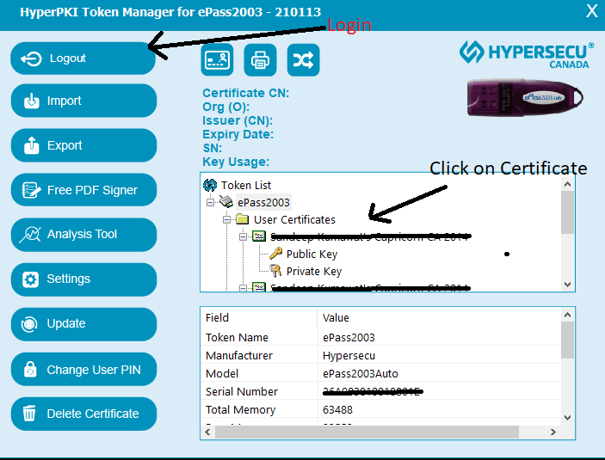Click the certificate card toolbar icon

click(x=217, y=60)
